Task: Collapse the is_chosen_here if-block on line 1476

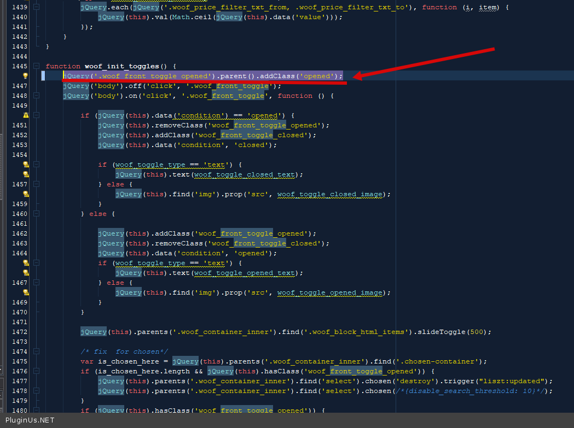Action: click(36, 371)
